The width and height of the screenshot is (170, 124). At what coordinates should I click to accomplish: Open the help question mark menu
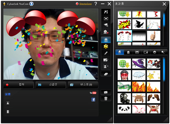95,4
